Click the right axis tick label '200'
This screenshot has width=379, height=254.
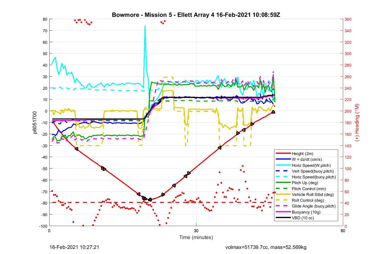(348, 111)
